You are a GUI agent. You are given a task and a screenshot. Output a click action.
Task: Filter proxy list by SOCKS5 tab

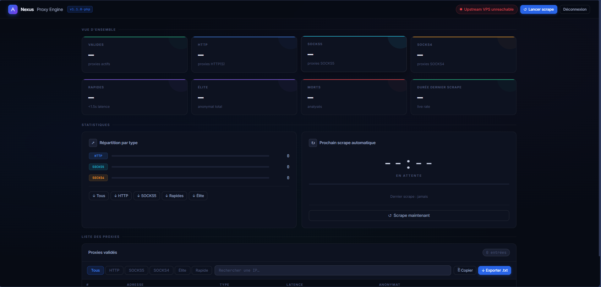pyautogui.click(x=137, y=270)
